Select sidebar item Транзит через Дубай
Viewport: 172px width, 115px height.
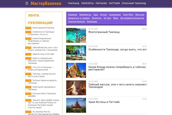(x=44, y=104)
